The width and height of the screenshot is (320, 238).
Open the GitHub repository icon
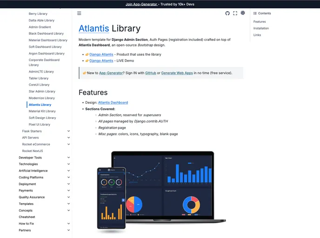click(227, 13)
